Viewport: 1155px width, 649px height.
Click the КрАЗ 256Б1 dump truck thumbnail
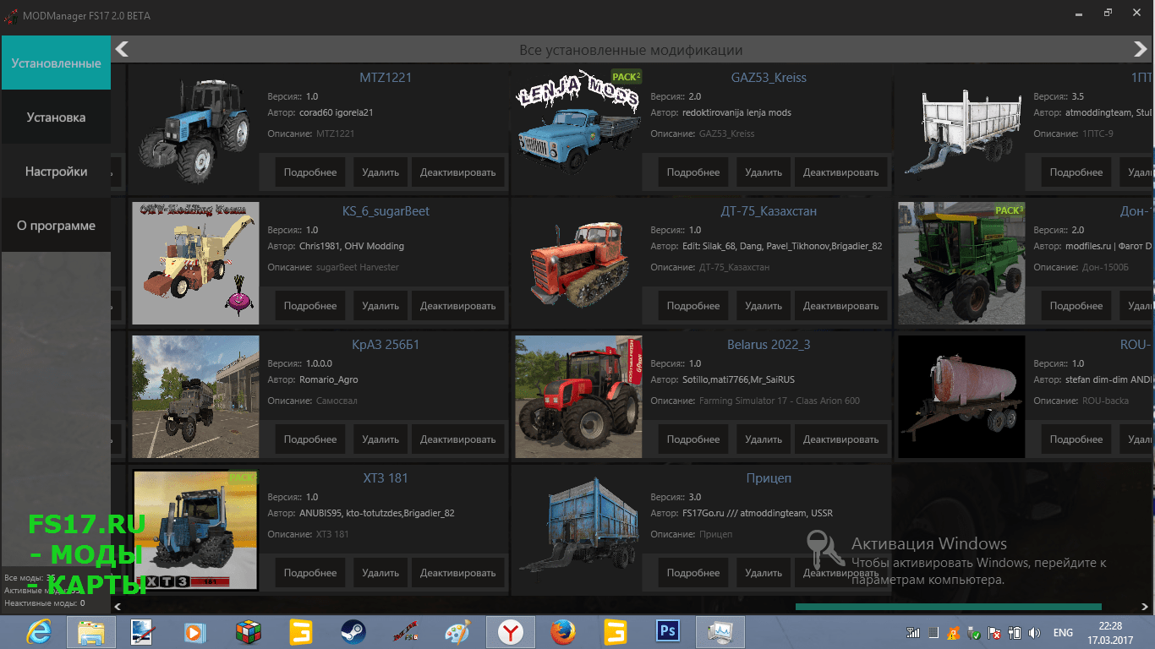click(x=195, y=396)
